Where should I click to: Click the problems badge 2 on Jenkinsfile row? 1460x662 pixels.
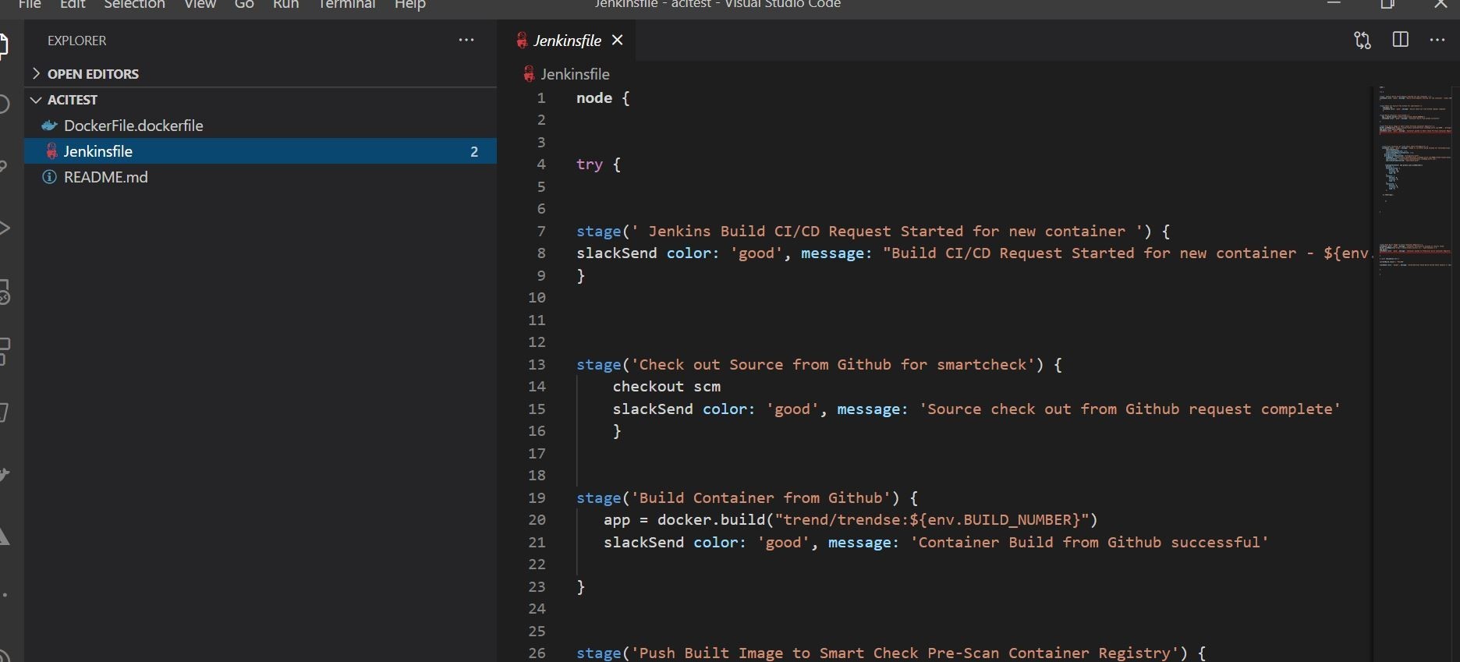[474, 151]
